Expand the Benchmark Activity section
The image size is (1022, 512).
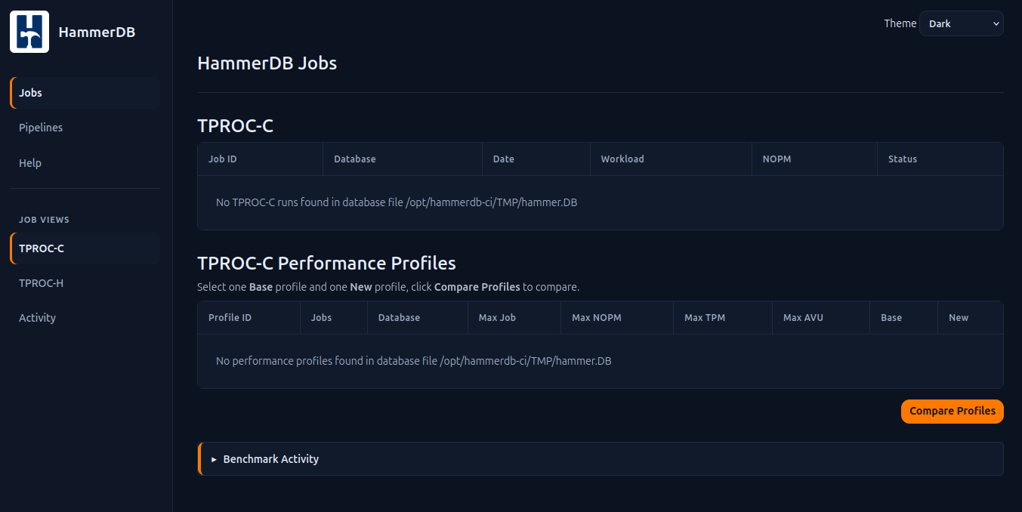[x=601, y=459]
